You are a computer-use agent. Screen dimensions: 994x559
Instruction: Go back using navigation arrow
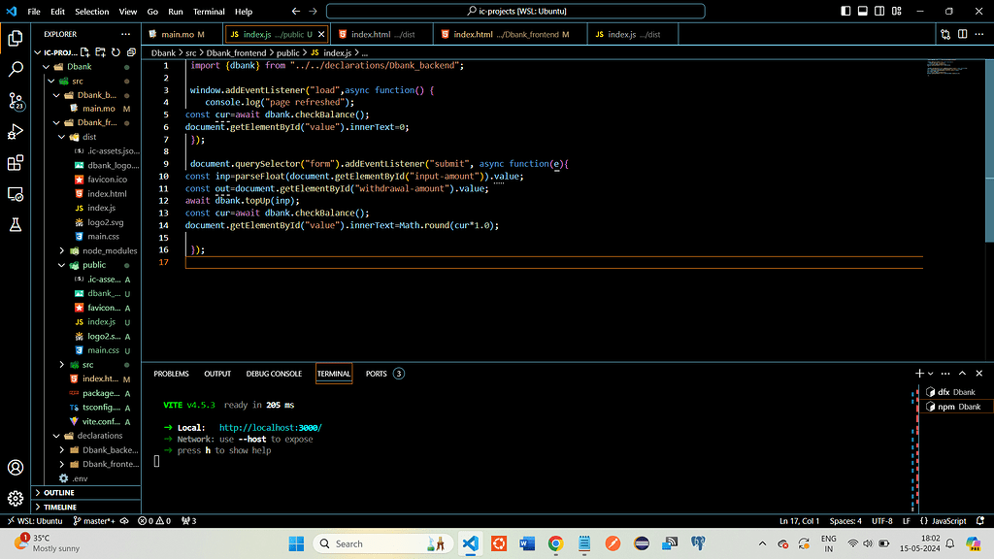296,11
